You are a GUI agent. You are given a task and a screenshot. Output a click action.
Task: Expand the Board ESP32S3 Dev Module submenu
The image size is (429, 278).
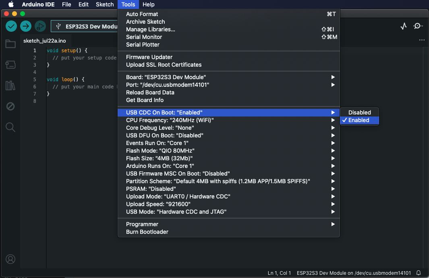coord(229,77)
